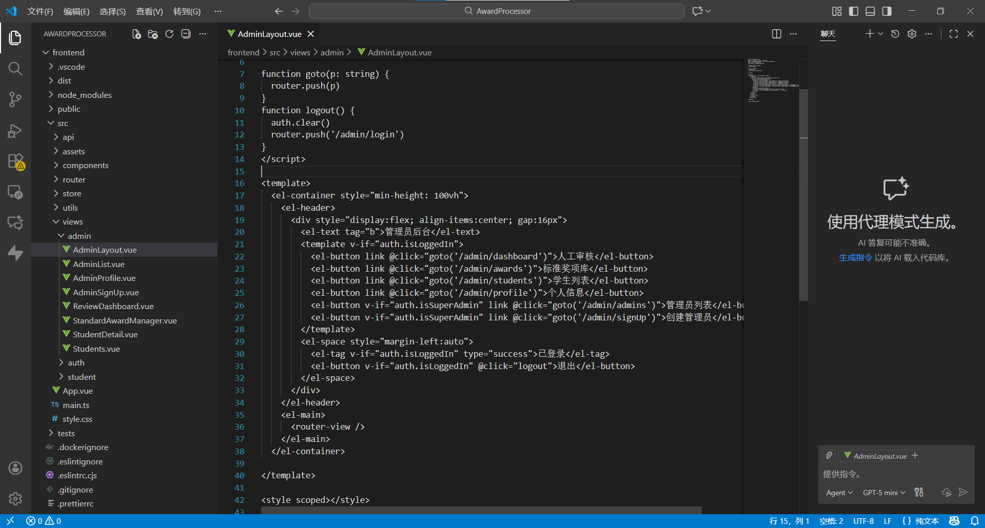This screenshot has width=985, height=528.
Task: Change indentation via 空格: 2
Action: 831,521
